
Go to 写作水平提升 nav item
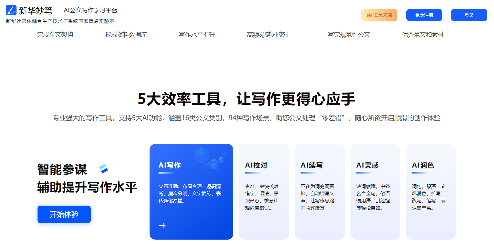click(x=197, y=35)
